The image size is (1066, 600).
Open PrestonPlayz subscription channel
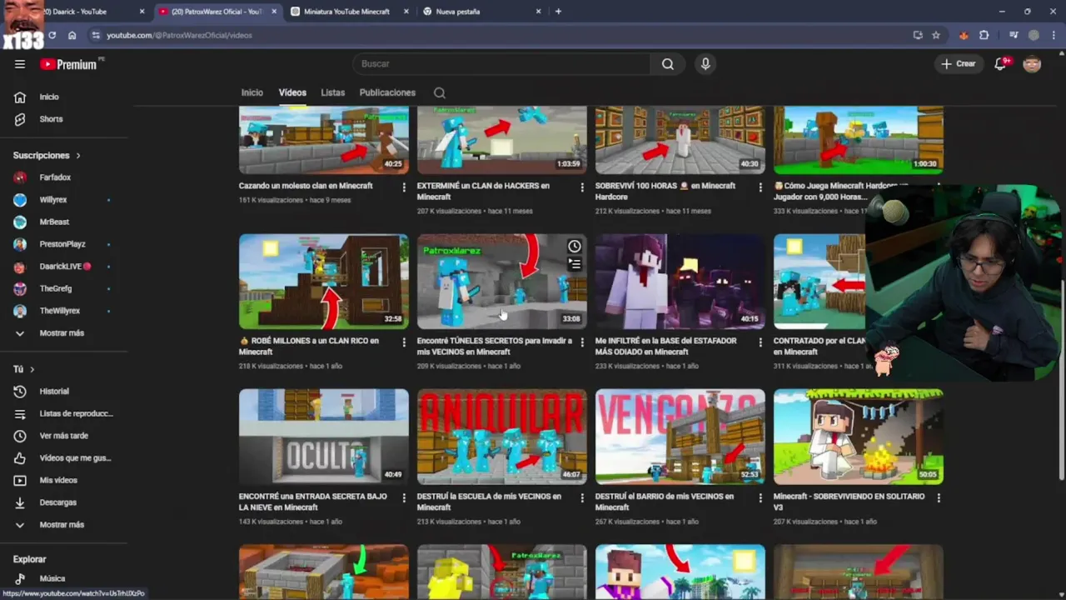coord(64,244)
